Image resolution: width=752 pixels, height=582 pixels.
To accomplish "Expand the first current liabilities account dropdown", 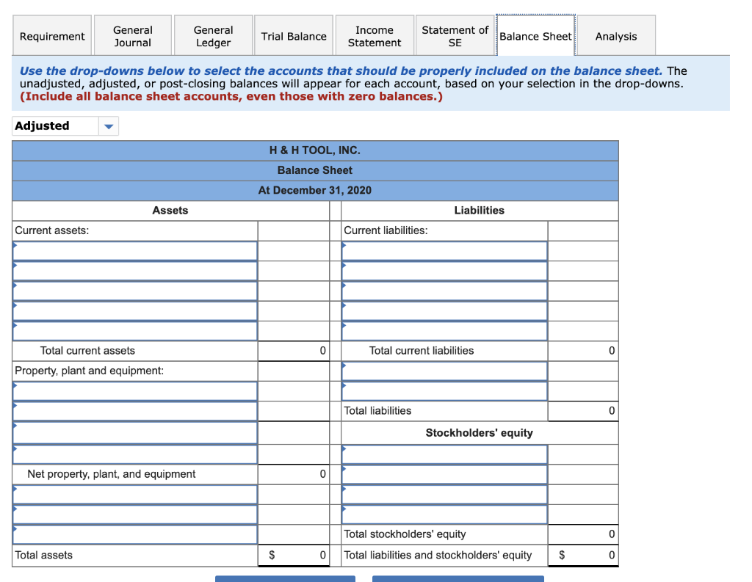I will (x=444, y=250).
